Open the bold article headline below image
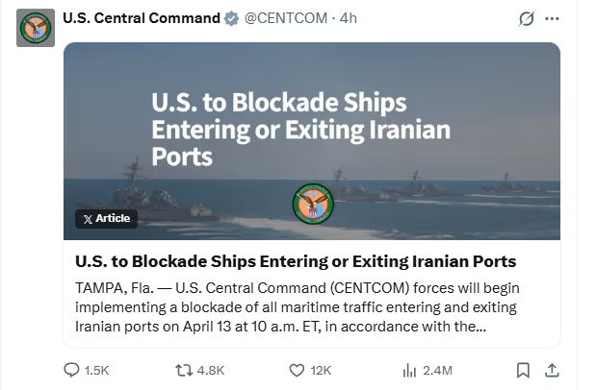 click(296, 261)
